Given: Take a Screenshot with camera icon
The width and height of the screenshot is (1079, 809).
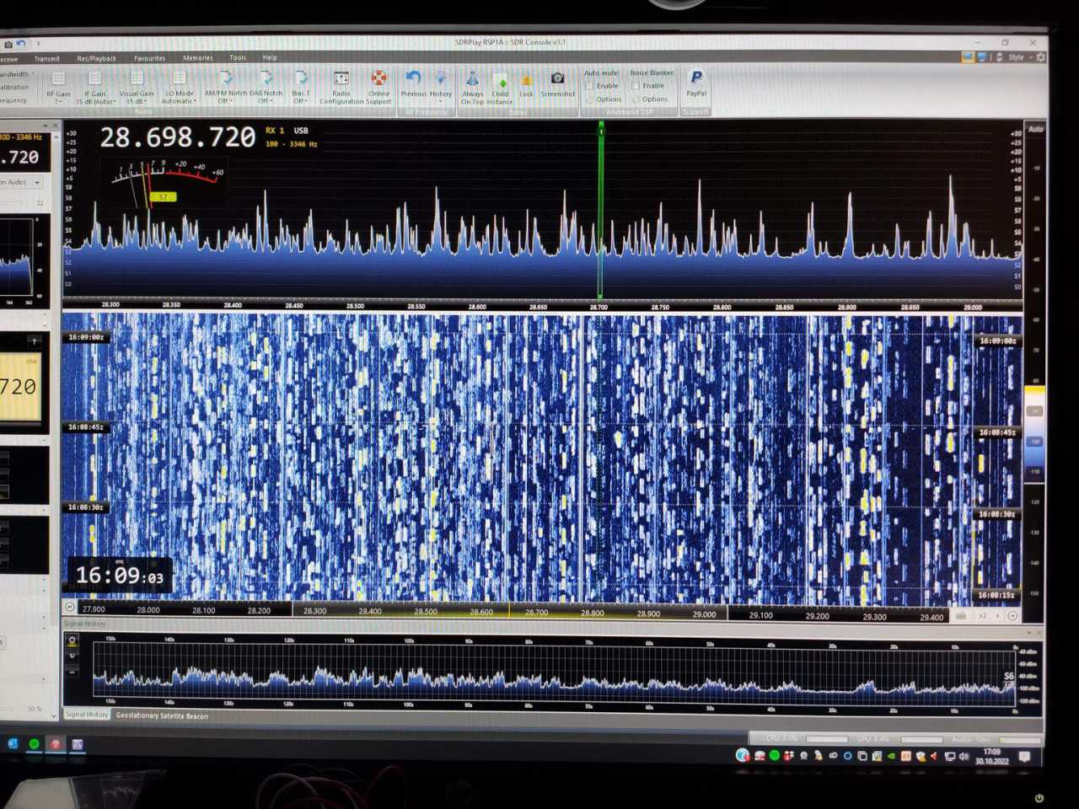Looking at the screenshot, I should click(x=557, y=83).
